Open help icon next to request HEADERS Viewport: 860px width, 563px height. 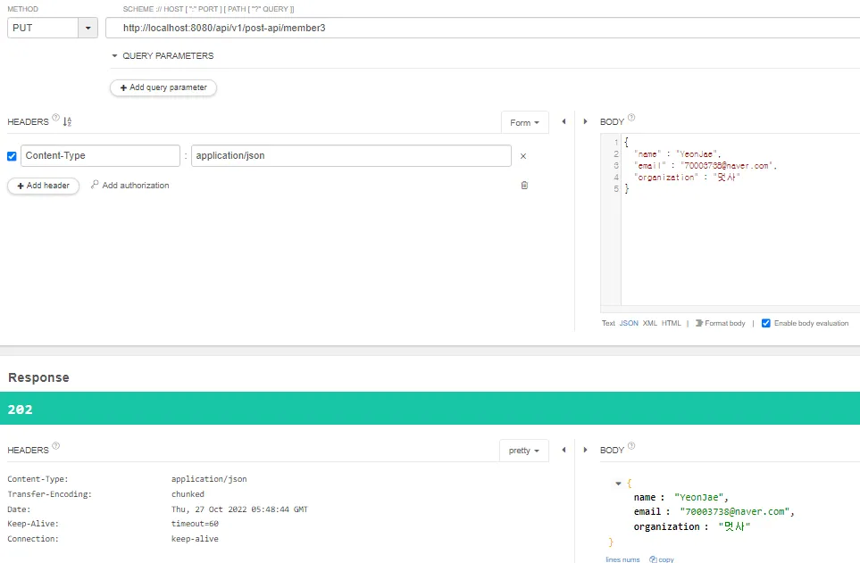55,117
